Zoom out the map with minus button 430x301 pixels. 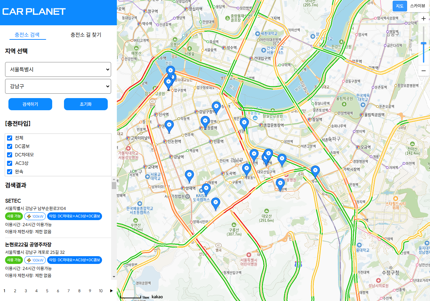(x=424, y=71)
